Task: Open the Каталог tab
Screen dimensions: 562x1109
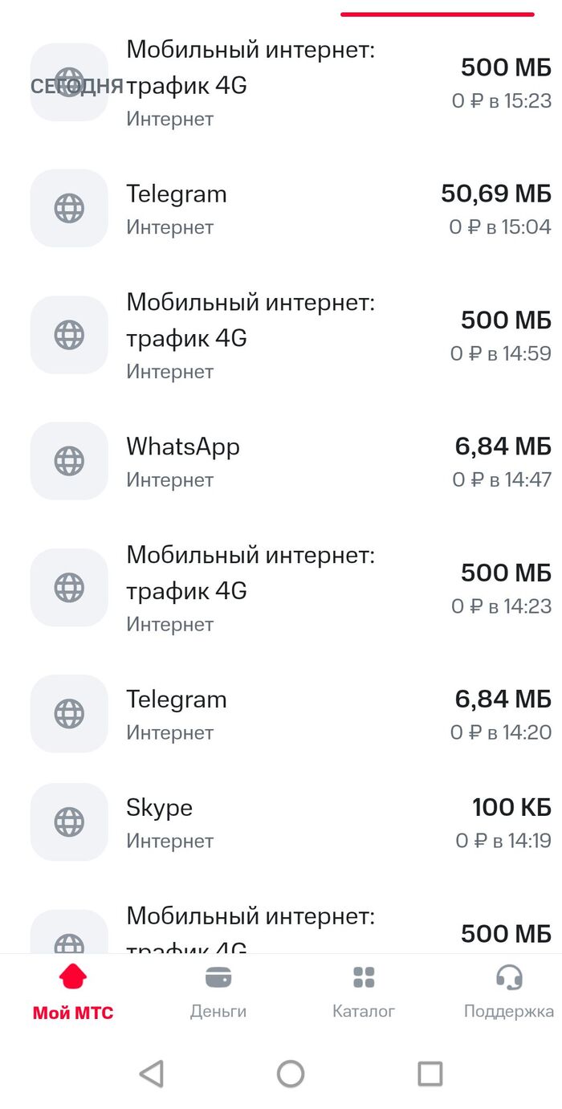Action: click(364, 992)
